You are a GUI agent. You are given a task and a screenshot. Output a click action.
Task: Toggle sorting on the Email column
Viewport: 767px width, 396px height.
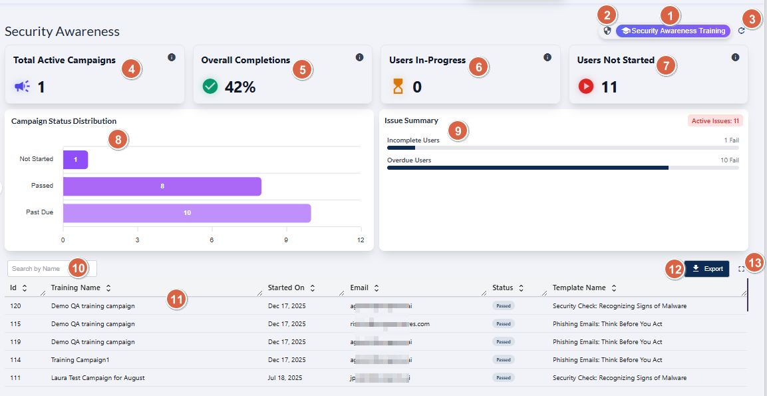[x=376, y=288]
